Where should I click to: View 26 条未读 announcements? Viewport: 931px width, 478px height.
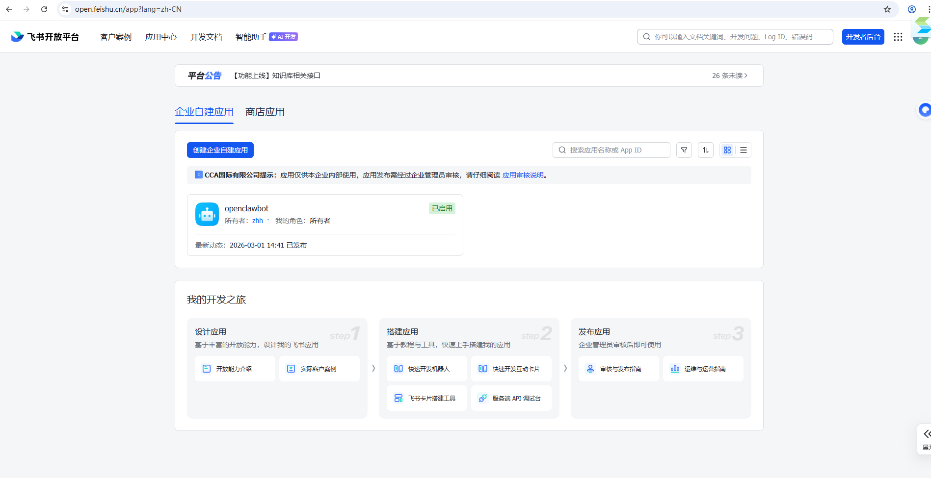(x=730, y=75)
